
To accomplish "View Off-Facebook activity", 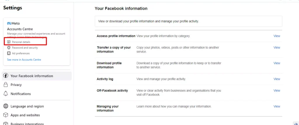I will pyautogui.click(x=277, y=91).
